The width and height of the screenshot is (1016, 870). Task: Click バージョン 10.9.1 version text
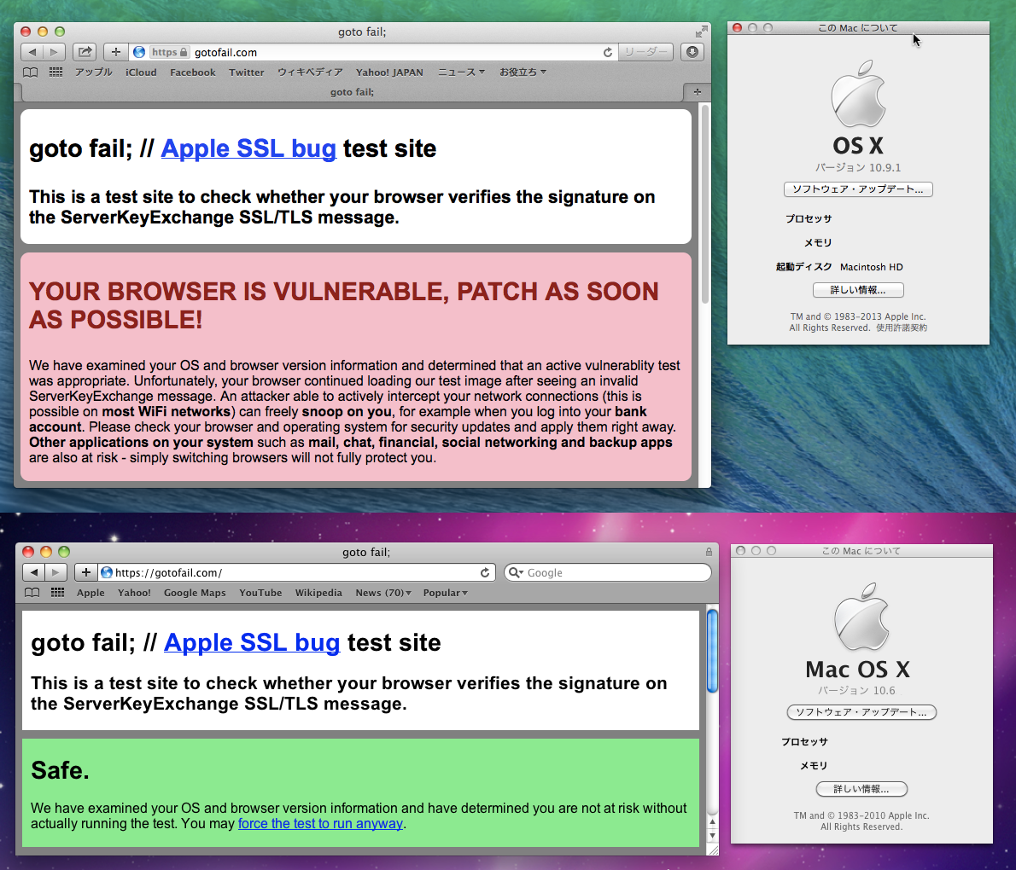[x=858, y=168]
